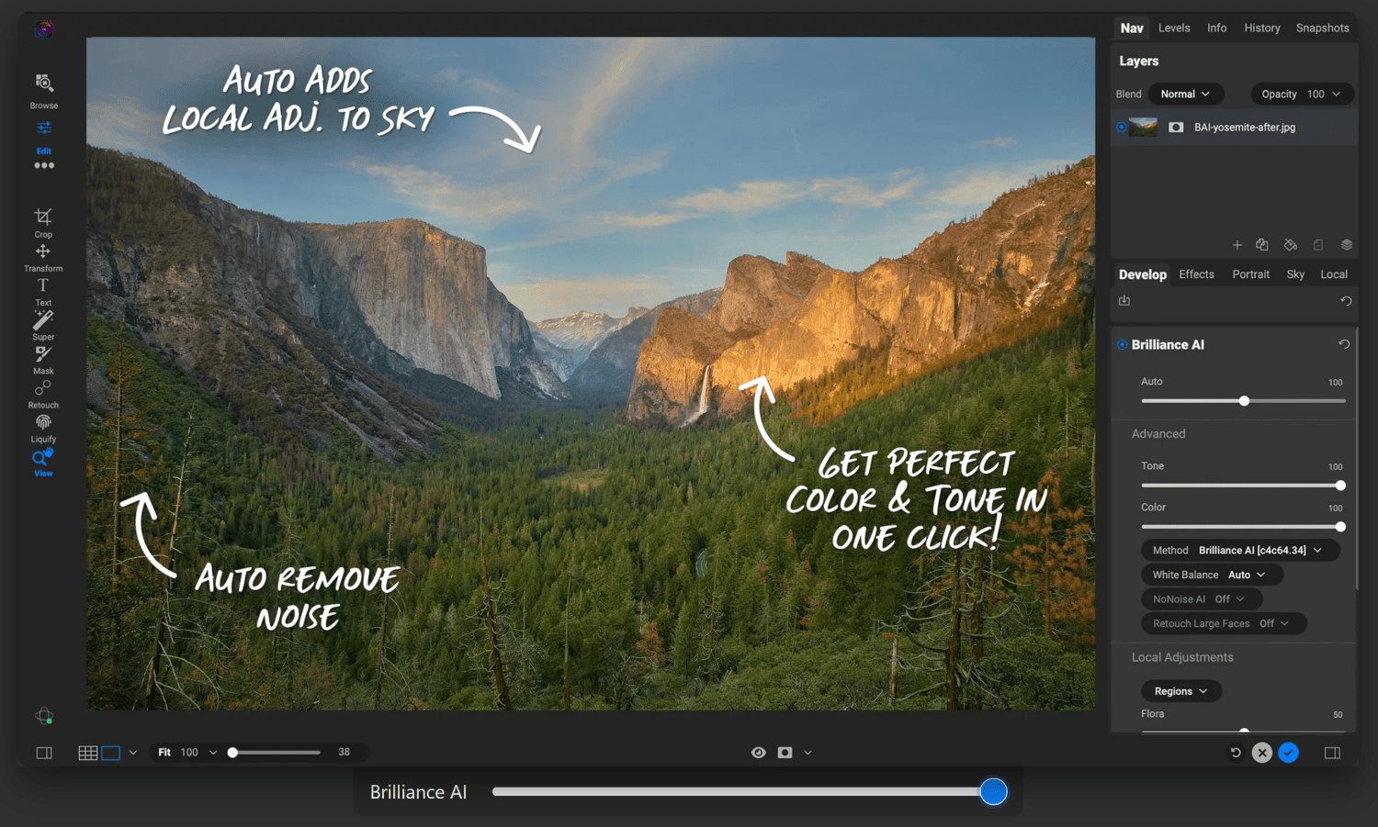The width and height of the screenshot is (1378, 827).
Task: Open the Sky tab
Action: (1295, 274)
